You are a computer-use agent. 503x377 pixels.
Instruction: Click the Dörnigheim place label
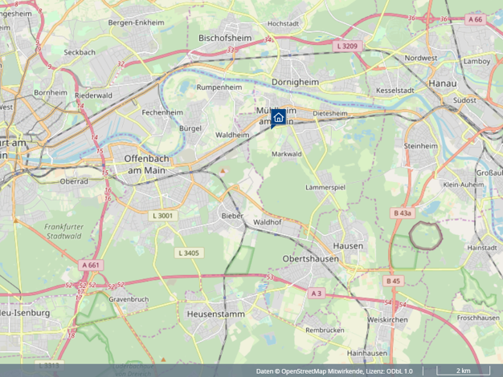pyautogui.click(x=295, y=83)
